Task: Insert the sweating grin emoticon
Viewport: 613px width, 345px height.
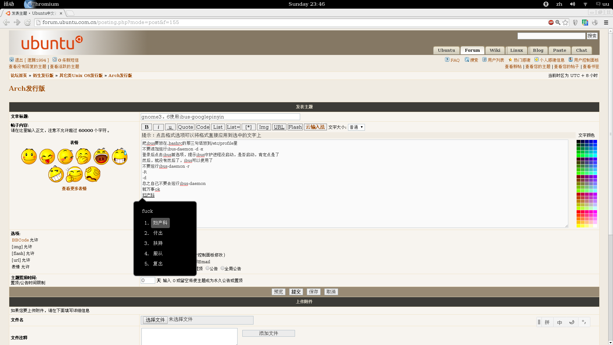Action: pyautogui.click(x=120, y=157)
